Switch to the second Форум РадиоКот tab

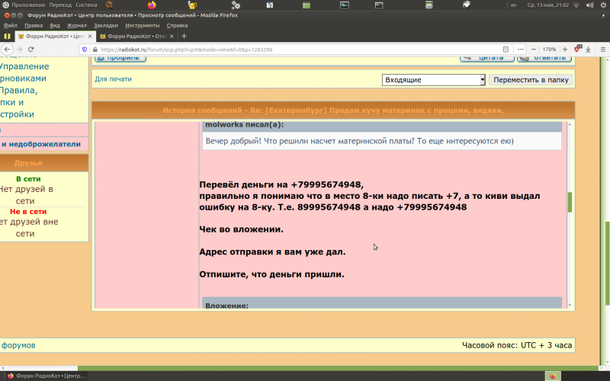133,36
